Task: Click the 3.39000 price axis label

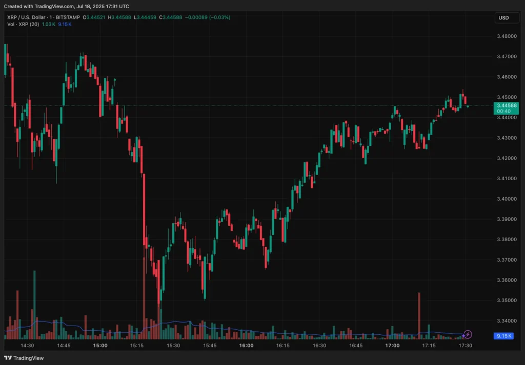Action: [507, 219]
